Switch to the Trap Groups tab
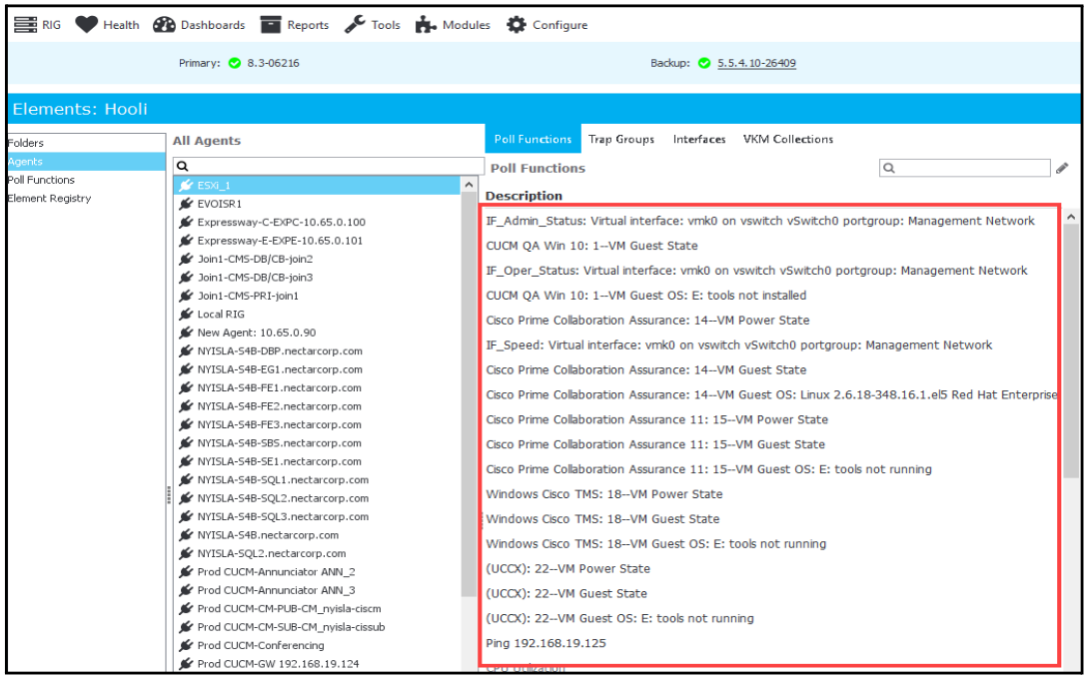Viewport: 1088px width, 679px height. click(x=621, y=140)
